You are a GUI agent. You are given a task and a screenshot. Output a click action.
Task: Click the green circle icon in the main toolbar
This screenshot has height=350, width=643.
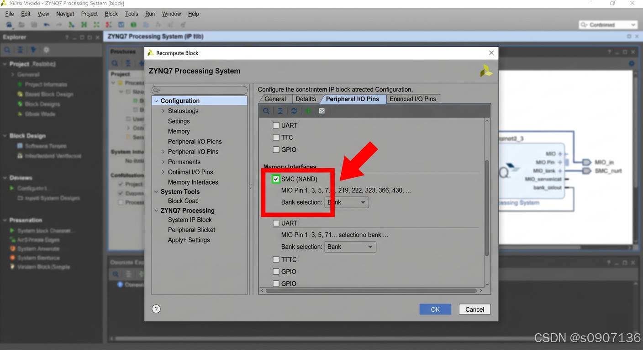click(x=133, y=25)
